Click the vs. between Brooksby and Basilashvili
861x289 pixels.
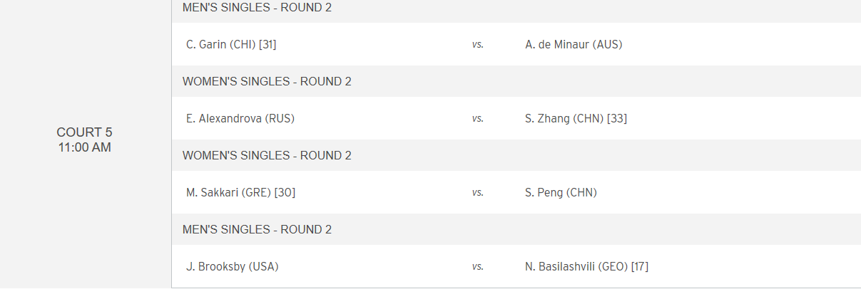coord(477,266)
